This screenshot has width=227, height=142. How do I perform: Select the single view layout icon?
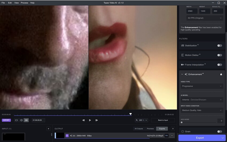click(x=16, y=120)
